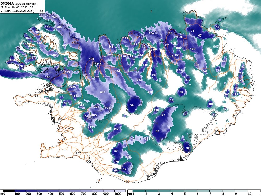Click the visibility value 223

137,44
